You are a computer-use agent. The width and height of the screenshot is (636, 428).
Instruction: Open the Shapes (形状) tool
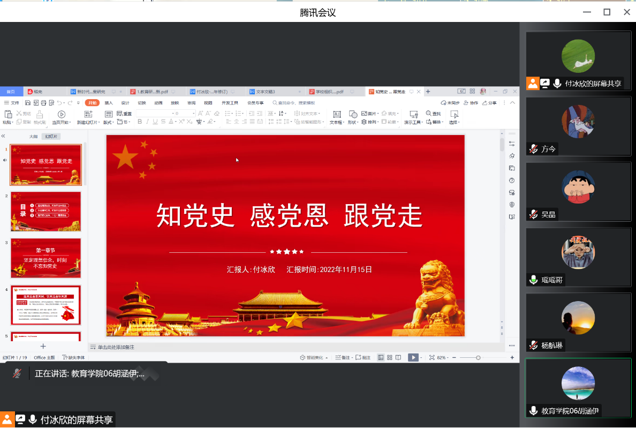pos(353,114)
